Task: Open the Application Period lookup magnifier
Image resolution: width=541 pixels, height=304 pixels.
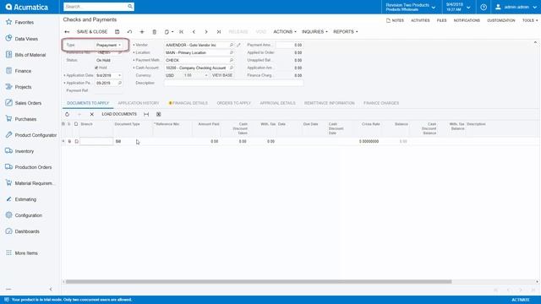Action: (120, 83)
